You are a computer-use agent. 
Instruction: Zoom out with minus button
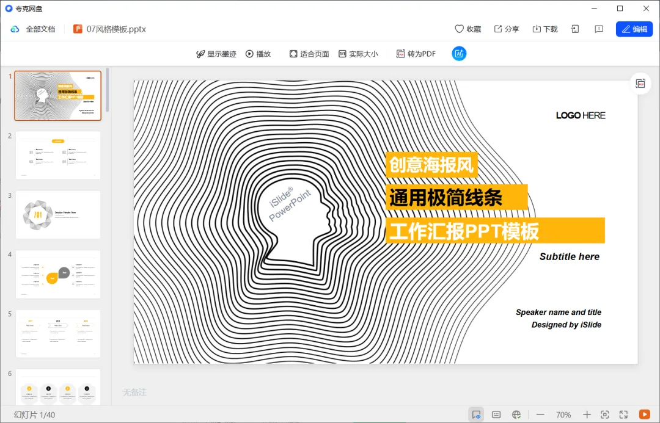[x=540, y=414]
